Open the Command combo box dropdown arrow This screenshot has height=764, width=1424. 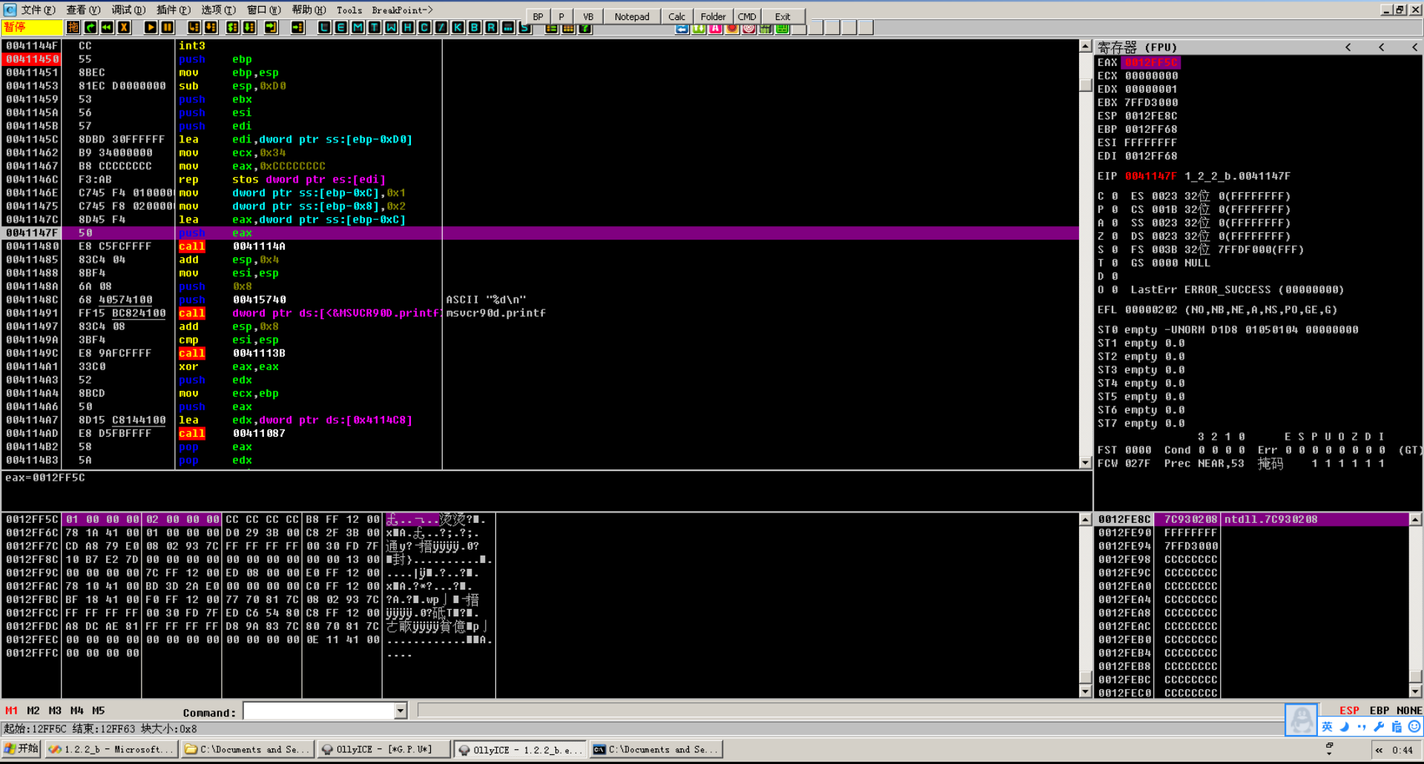(x=400, y=711)
